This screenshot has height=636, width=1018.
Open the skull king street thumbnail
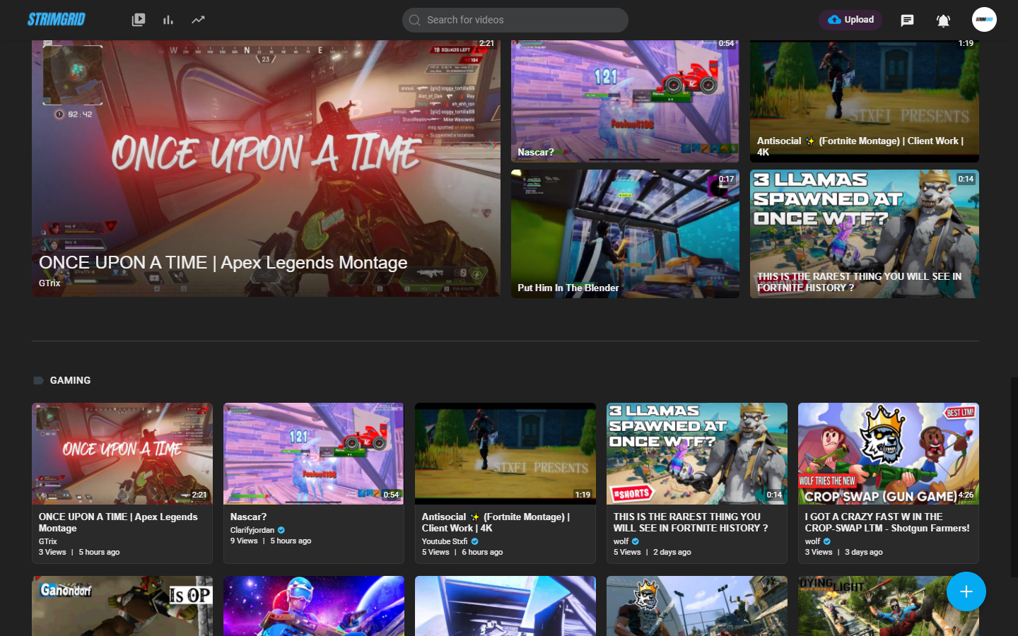697,606
